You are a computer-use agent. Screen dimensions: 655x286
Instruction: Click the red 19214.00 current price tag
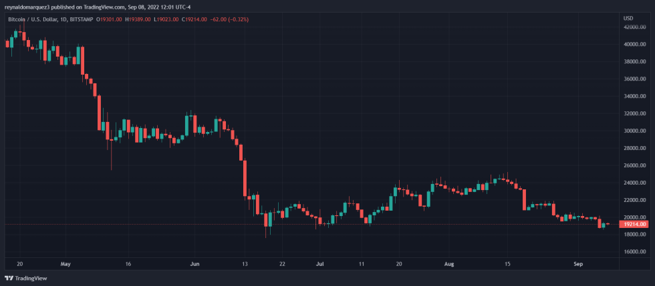[633, 225]
